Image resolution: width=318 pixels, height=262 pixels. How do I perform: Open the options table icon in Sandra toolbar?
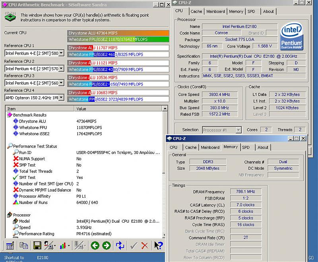coord(10,246)
